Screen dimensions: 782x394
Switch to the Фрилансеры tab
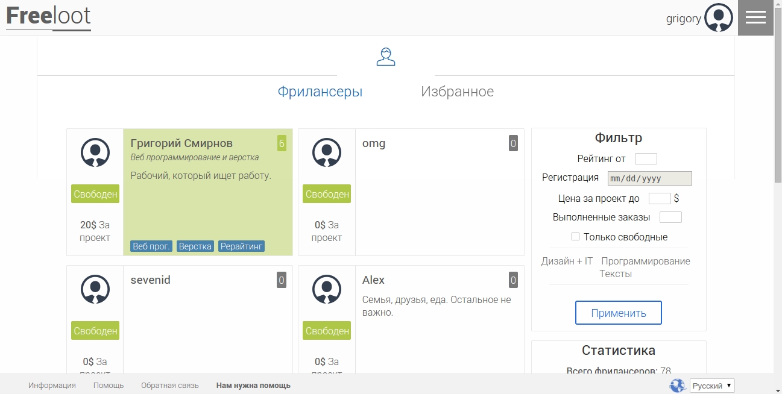320,92
